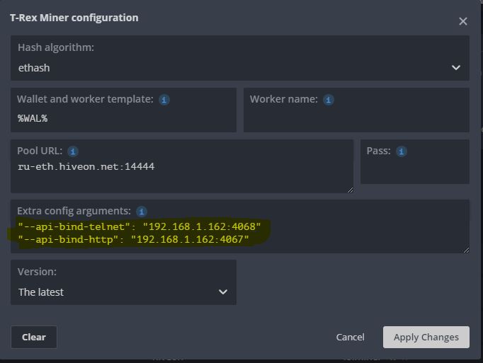The height and width of the screenshot is (363, 483).
Task: Select the --api-bind-http argument line
Action: pyautogui.click(x=133, y=239)
